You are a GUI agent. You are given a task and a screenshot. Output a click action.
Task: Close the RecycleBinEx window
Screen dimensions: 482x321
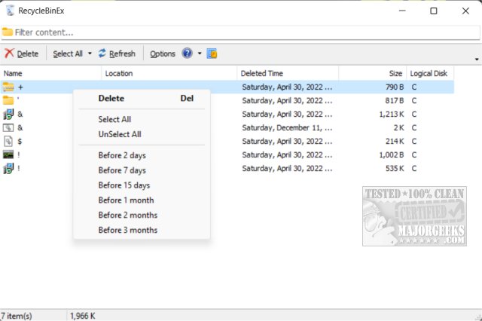(465, 11)
